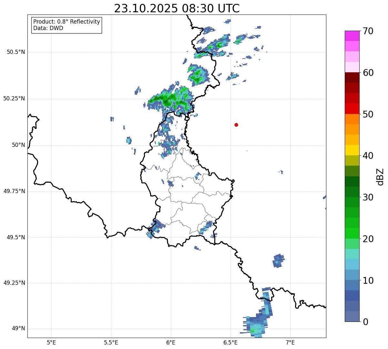Click the 49°N latitude label
This screenshot has width=388, height=349.
coord(18,329)
